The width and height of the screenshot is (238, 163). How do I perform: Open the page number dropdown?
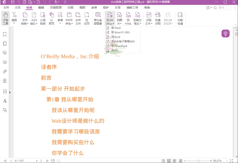(37, 161)
